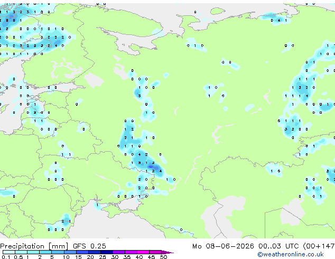
Task: Select the 35–40 mm legend color swatch
Action: (131, 252)
